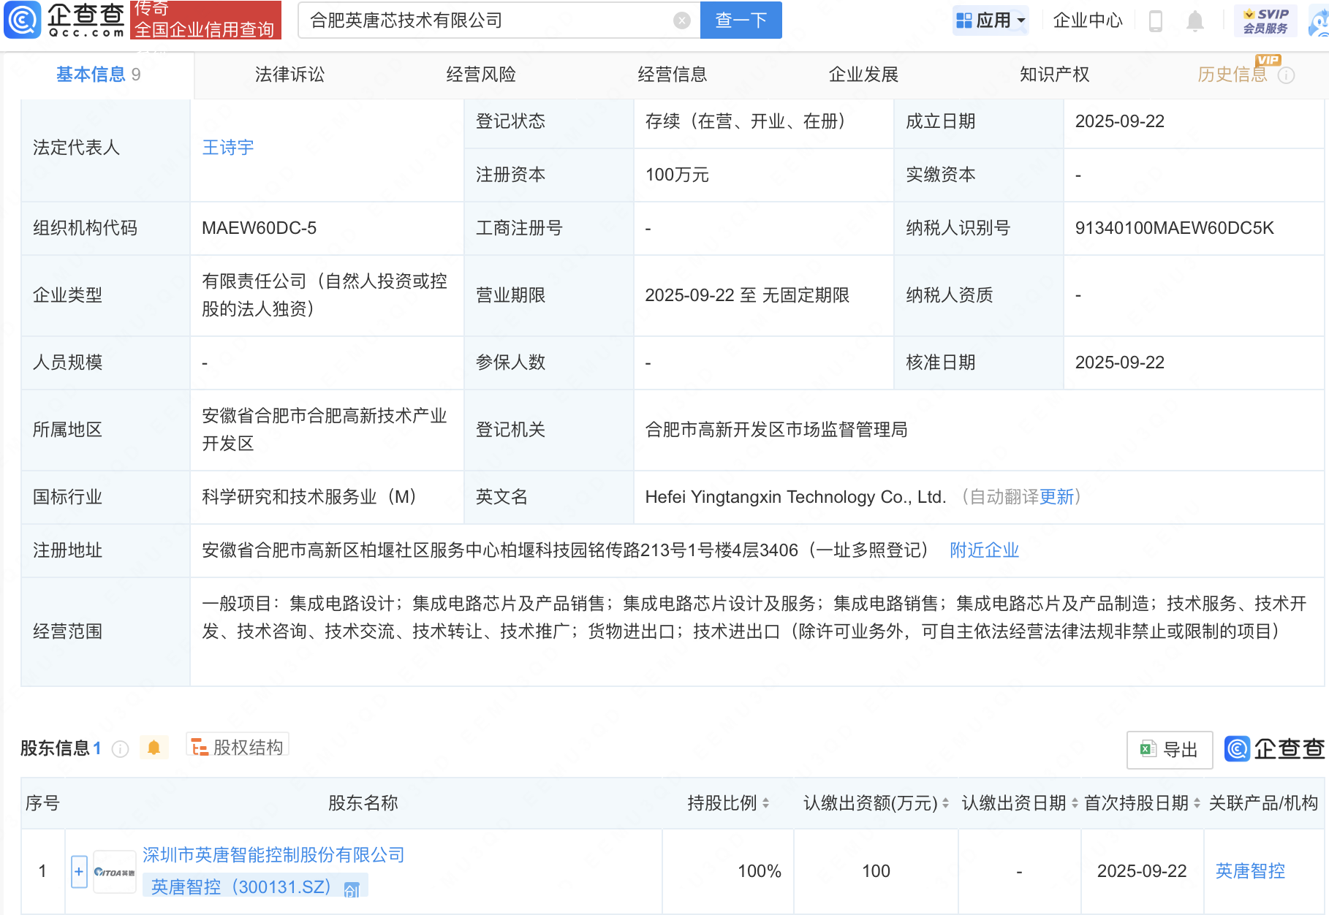The image size is (1329, 915).
Task: Click the 英唐智控 stock tag icon
Action: [352, 889]
